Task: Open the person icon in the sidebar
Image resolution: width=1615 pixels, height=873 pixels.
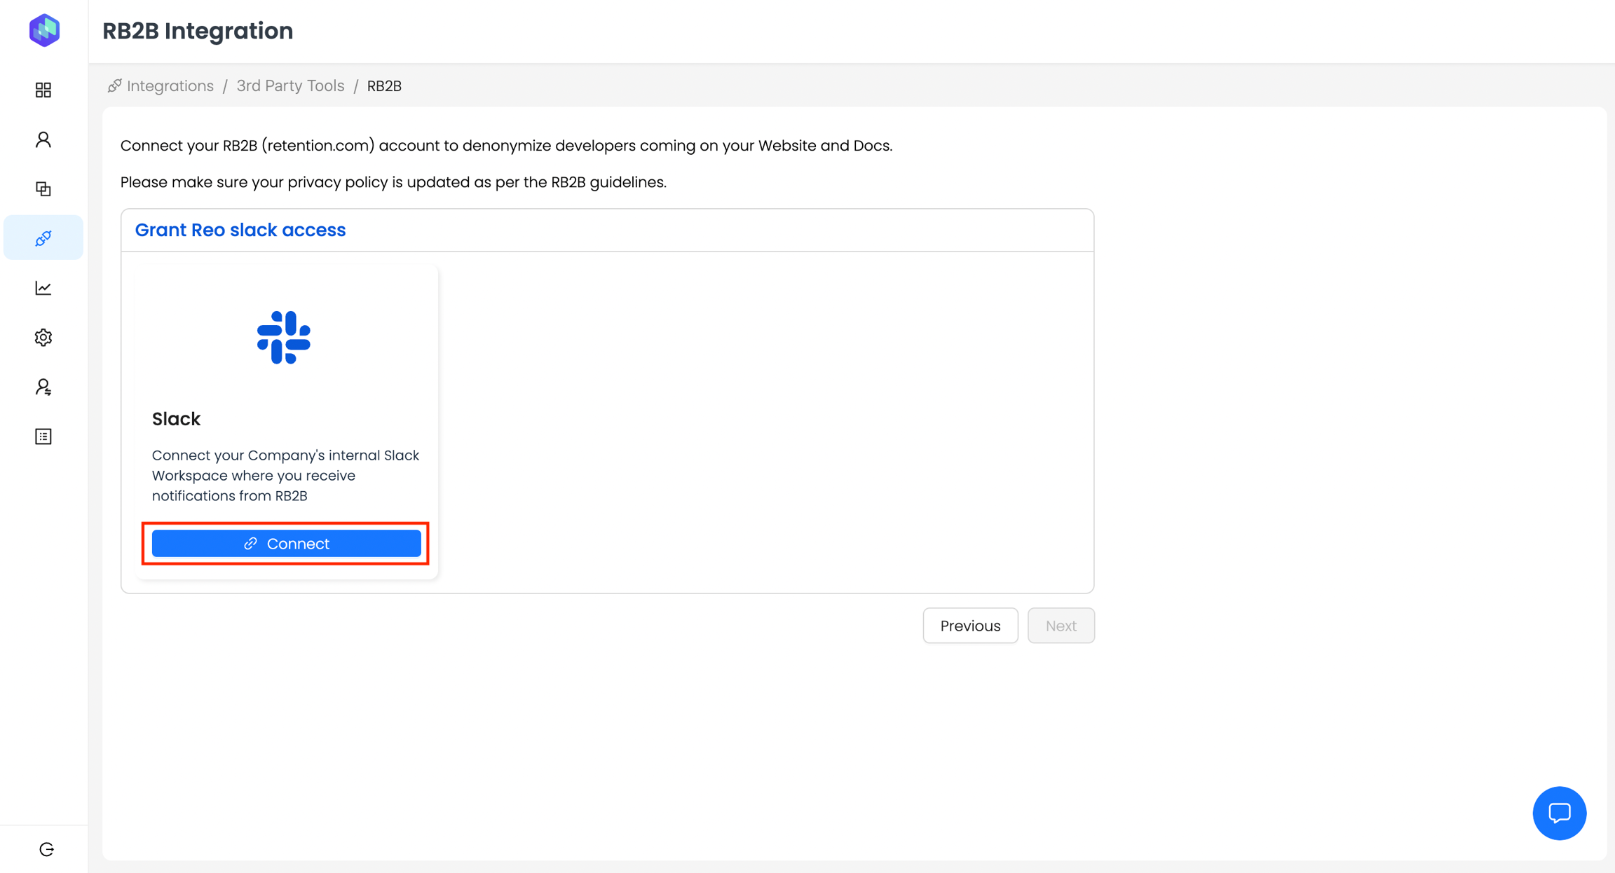Action: (x=43, y=139)
